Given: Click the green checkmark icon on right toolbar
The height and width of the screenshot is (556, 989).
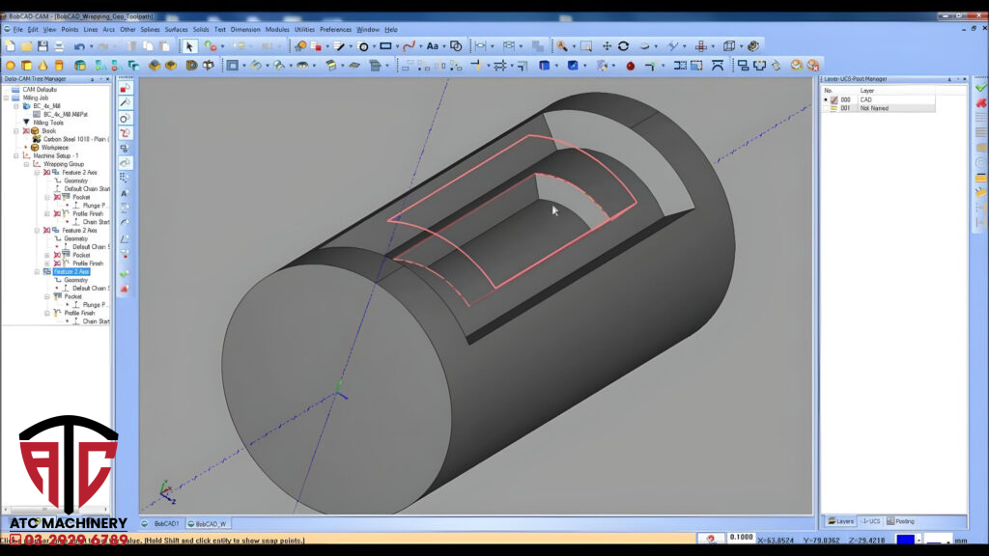Looking at the screenshot, I should tap(981, 89).
